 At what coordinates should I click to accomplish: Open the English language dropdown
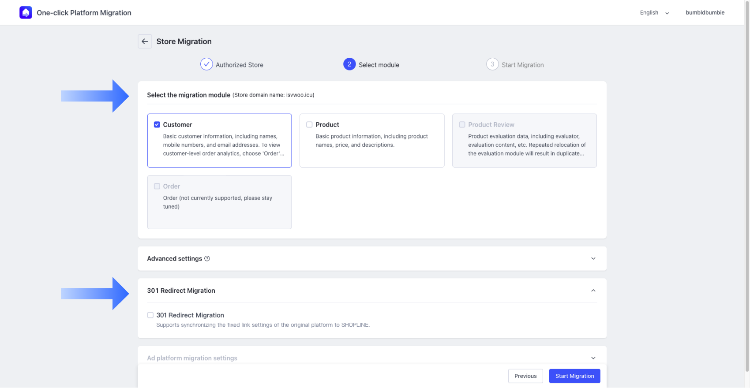[x=654, y=13]
